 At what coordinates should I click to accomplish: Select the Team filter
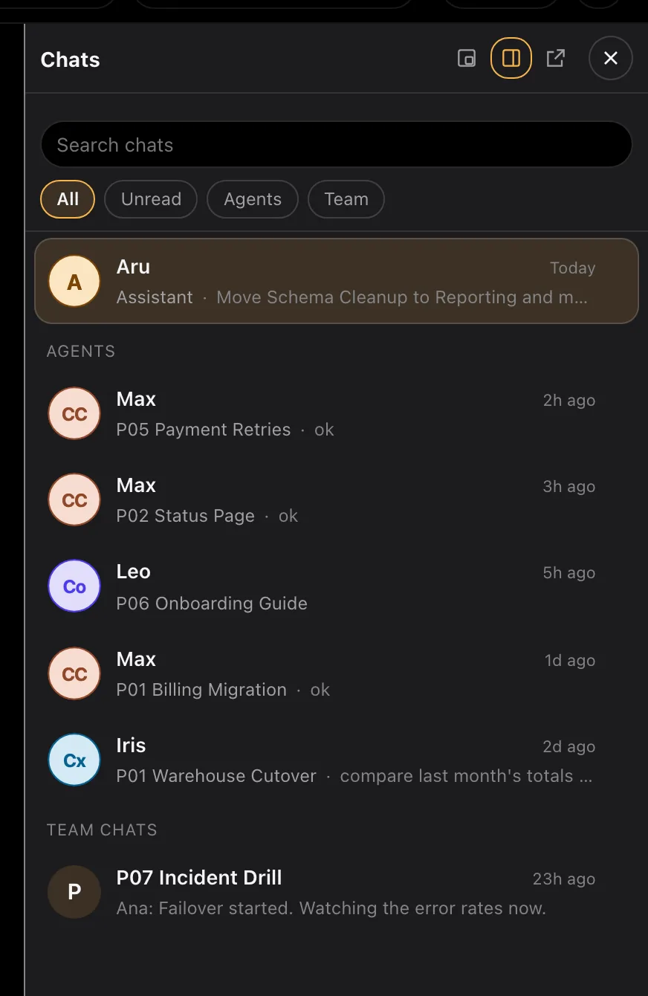[346, 199]
